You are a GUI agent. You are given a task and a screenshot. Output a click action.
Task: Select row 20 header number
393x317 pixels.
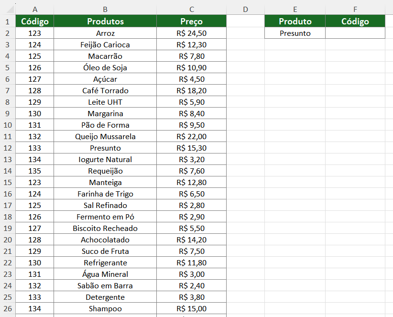pyautogui.click(x=8, y=240)
